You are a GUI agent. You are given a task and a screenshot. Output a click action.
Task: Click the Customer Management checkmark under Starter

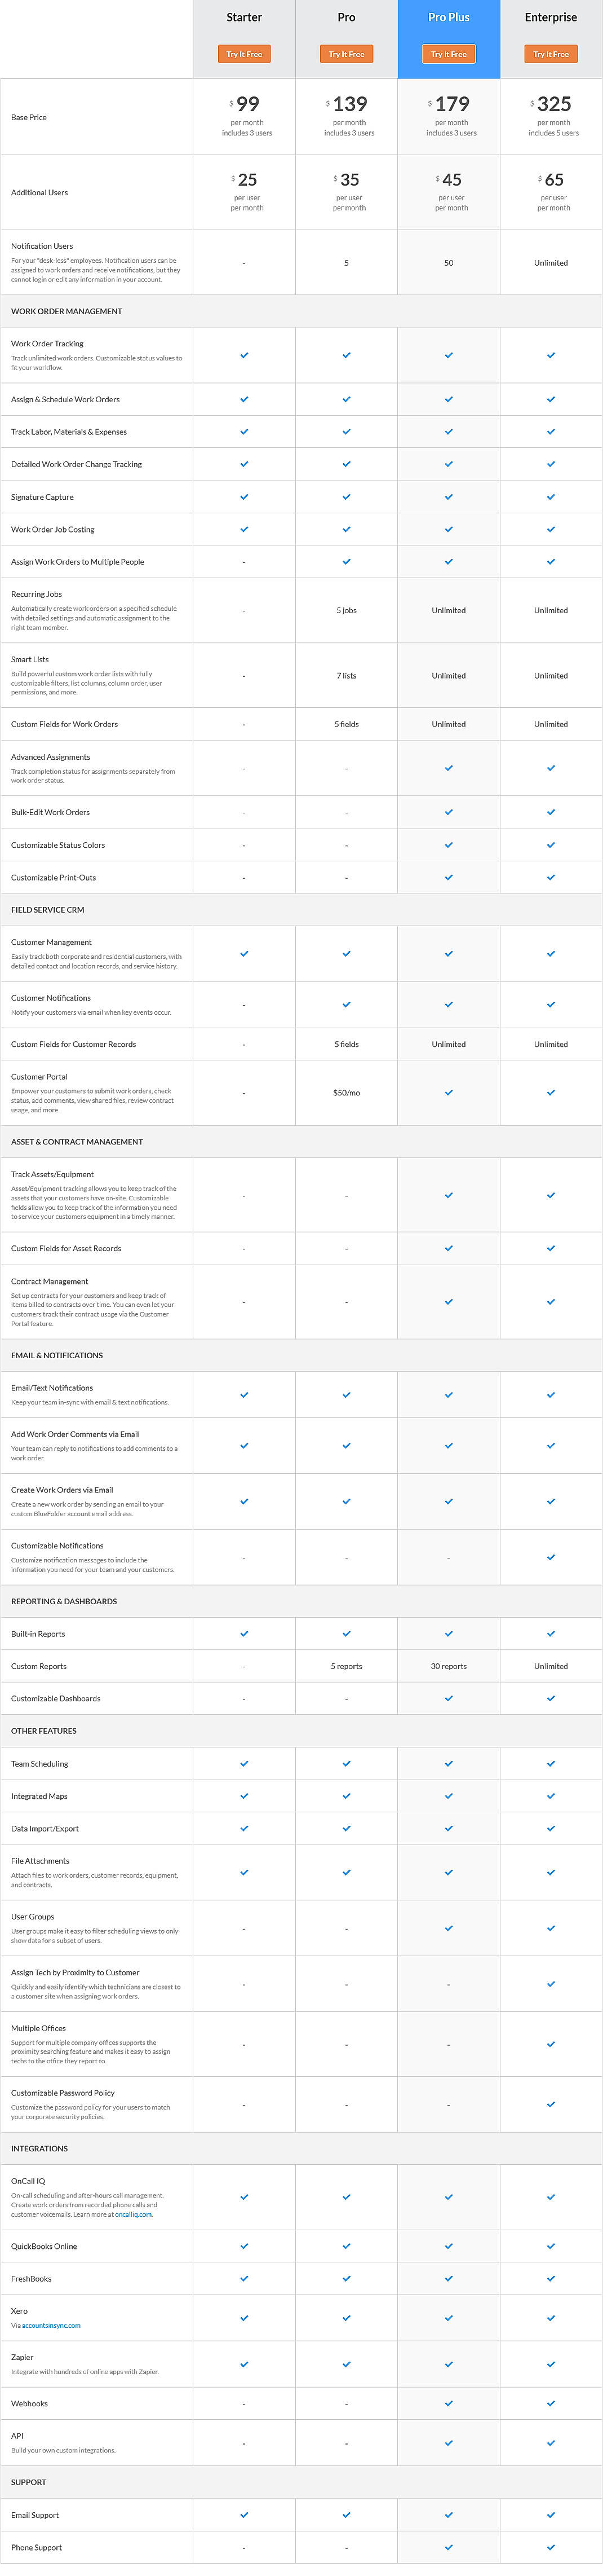coord(243,953)
